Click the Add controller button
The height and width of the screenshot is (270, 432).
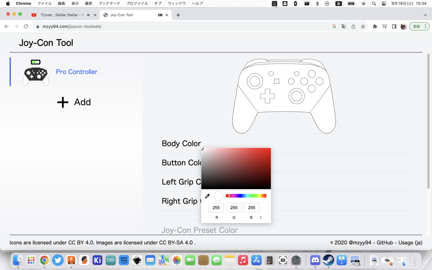click(74, 102)
